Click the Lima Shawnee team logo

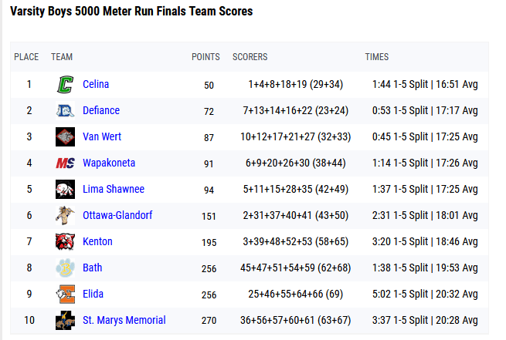point(65,190)
